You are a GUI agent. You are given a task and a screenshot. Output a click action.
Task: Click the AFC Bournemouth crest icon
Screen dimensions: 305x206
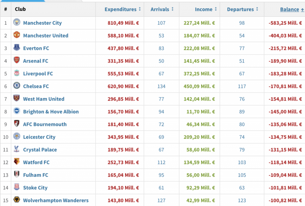(17, 123)
